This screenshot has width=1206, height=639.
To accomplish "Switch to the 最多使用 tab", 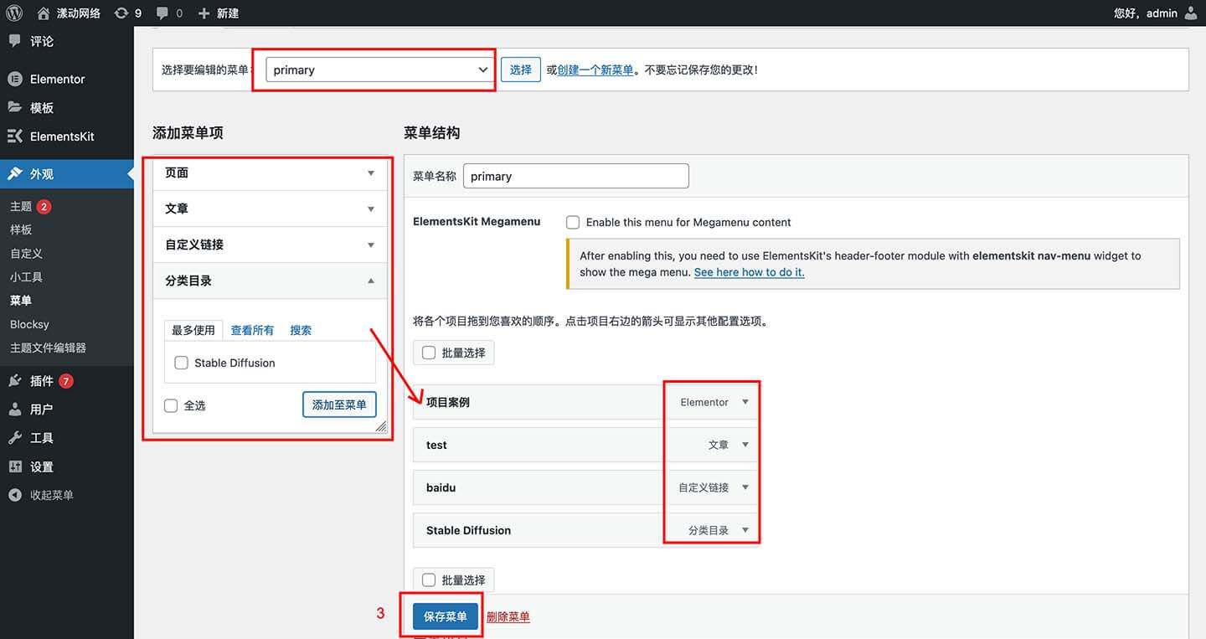I will click(x=193, y=330).
